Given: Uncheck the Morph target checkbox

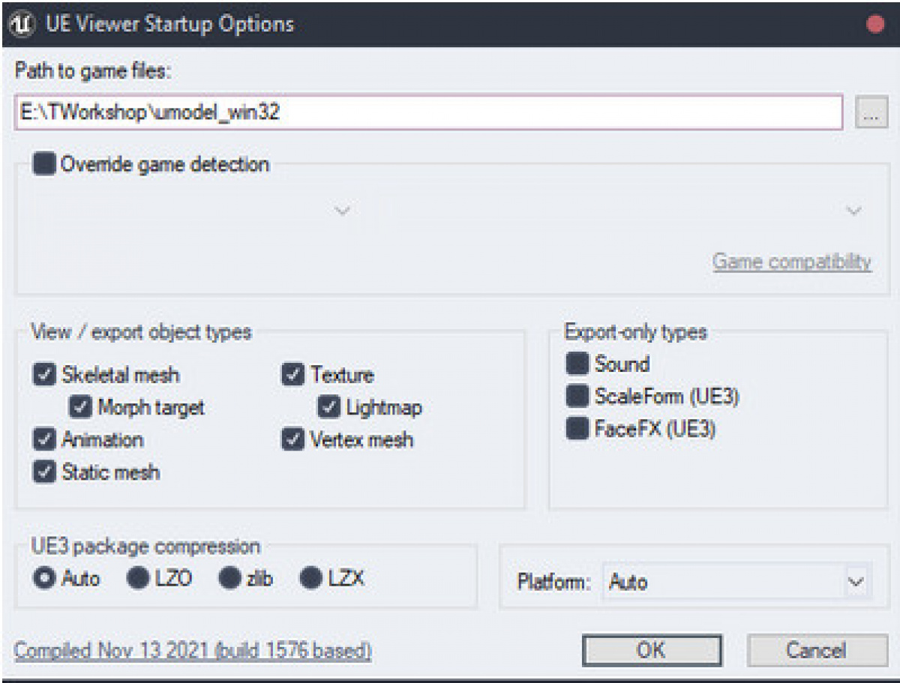Looking at the screenshot, I should click(x=80, y=407).
